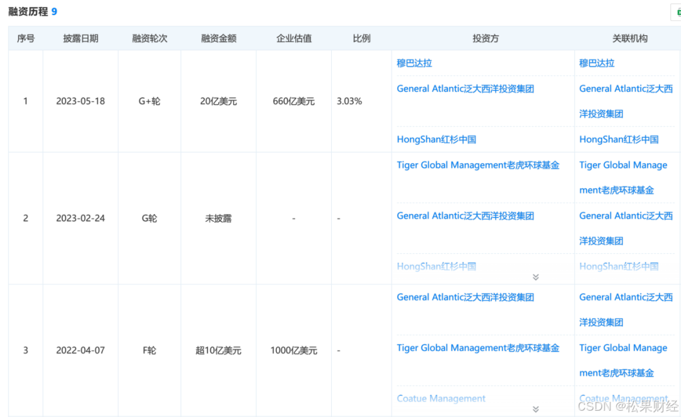Open Tiger Global Management investor link in row 2
Screen dimensions: 681x417
[x=478, y=165]
